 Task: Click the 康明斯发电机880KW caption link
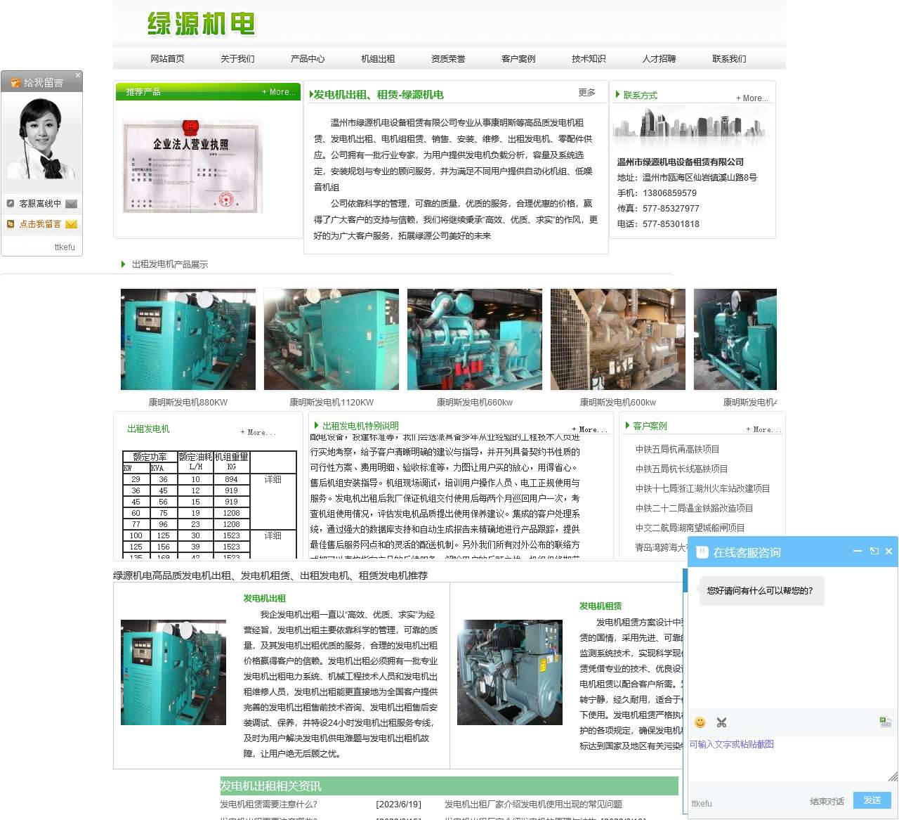[188, 403]
